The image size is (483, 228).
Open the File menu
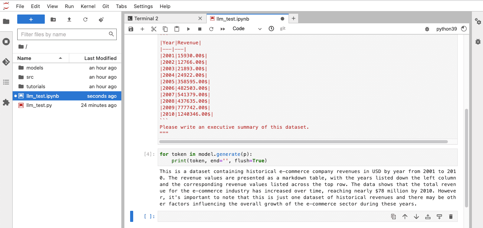pos(20,6)
